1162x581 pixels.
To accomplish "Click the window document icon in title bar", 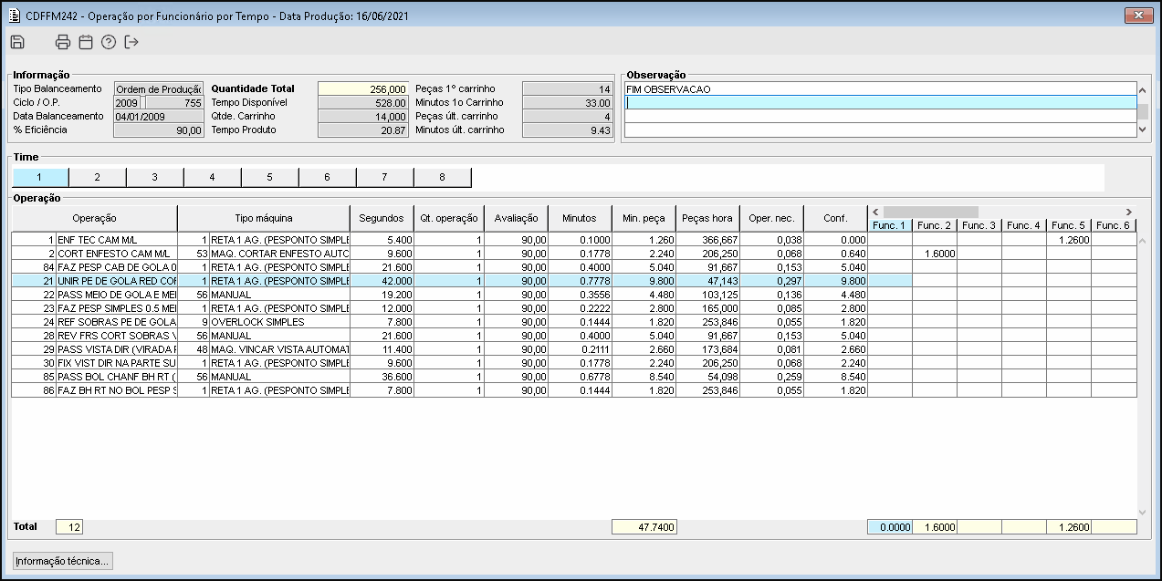I will (16, 16).
